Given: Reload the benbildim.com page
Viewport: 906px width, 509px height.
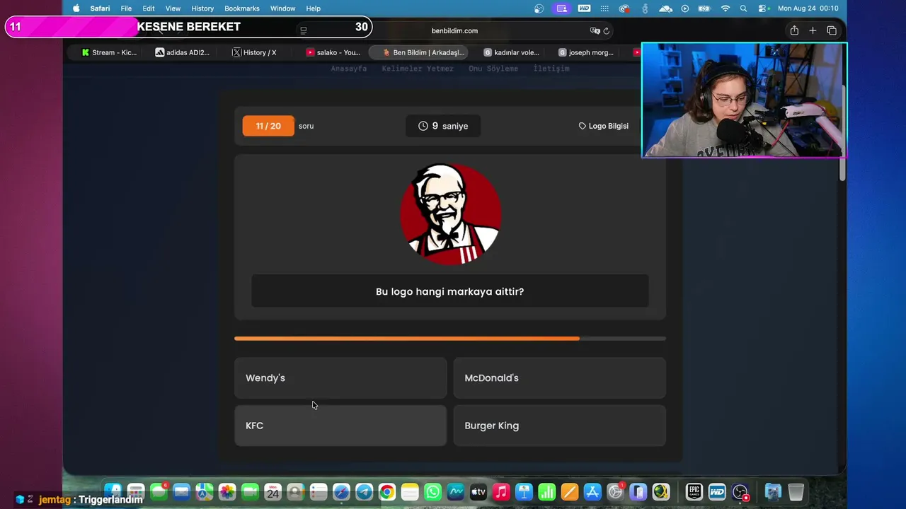Looking at the screenshot, I should (607, 31).
